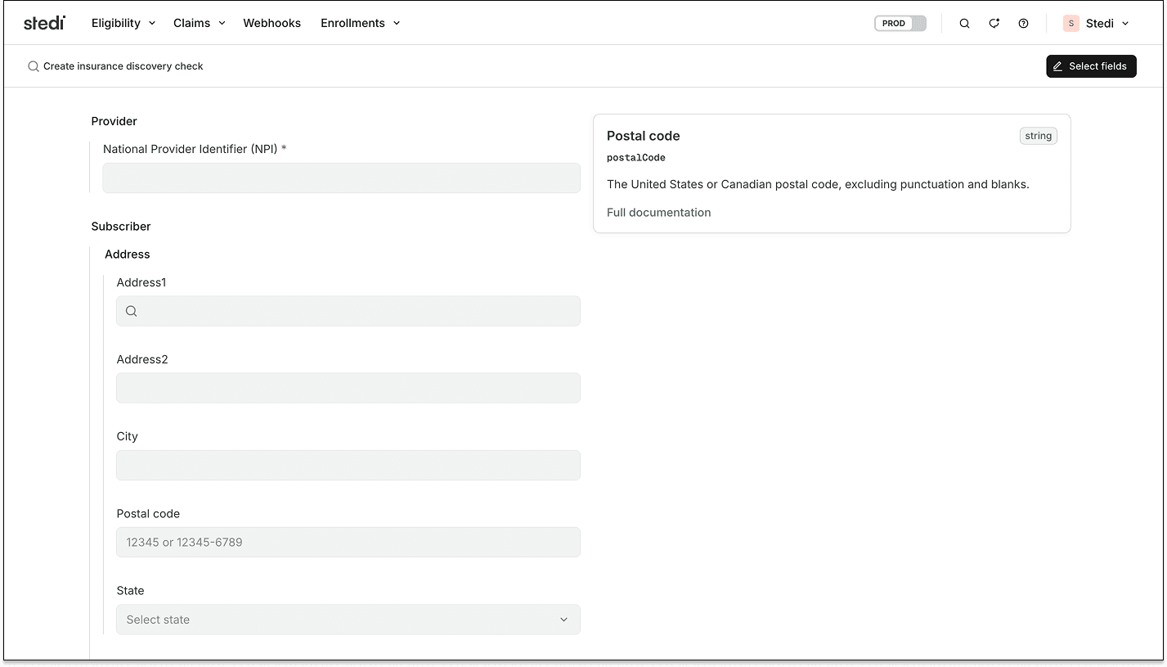The width and height of the screenshot is (1167, 667).
Task: Click the Create insurance discovery check text
Action: click(x=123, y=66)
